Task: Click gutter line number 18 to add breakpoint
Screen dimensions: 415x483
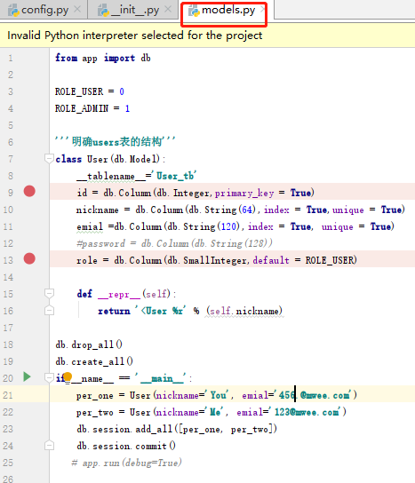Action: [x=8, y=344]
